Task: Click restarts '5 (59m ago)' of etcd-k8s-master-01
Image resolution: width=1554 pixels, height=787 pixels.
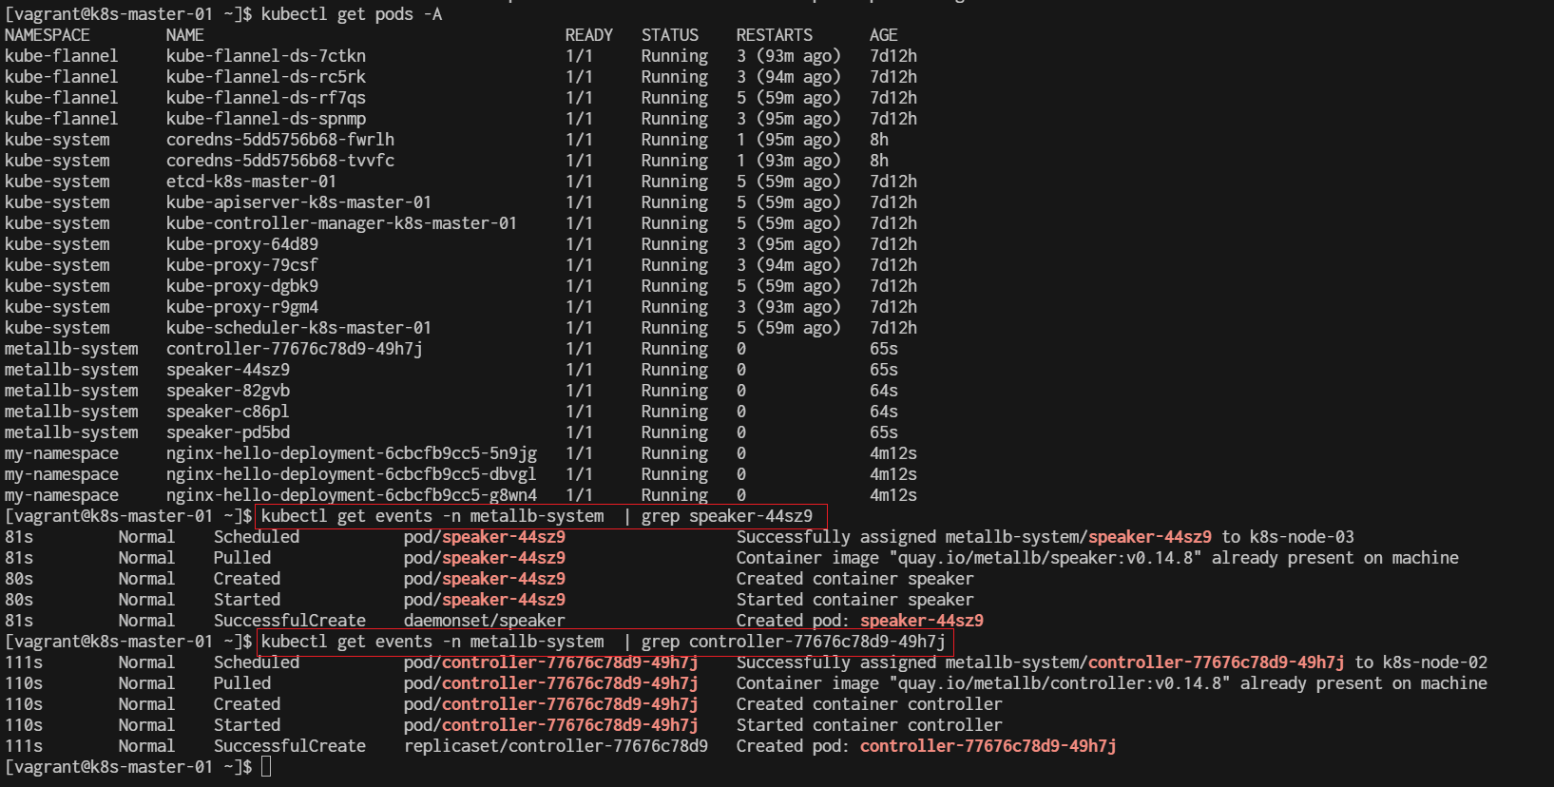Action: click(x=789, y=182)
